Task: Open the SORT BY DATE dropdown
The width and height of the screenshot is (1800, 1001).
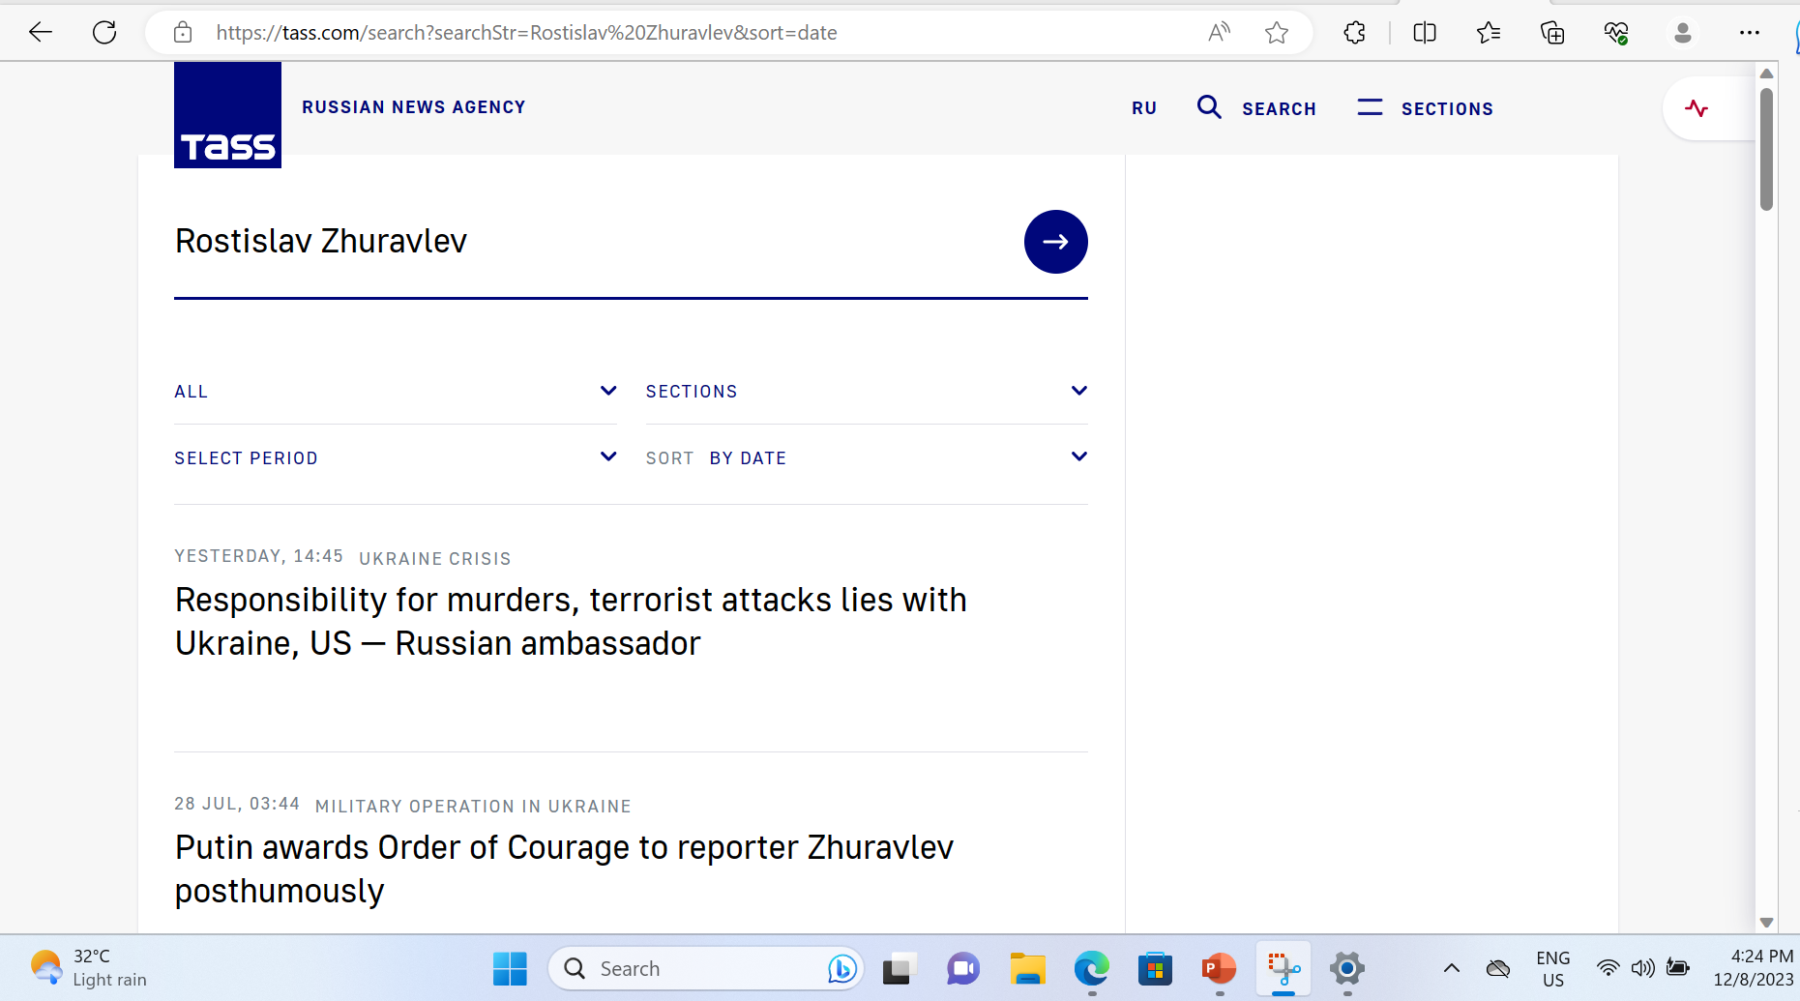Action: point(867,457)
